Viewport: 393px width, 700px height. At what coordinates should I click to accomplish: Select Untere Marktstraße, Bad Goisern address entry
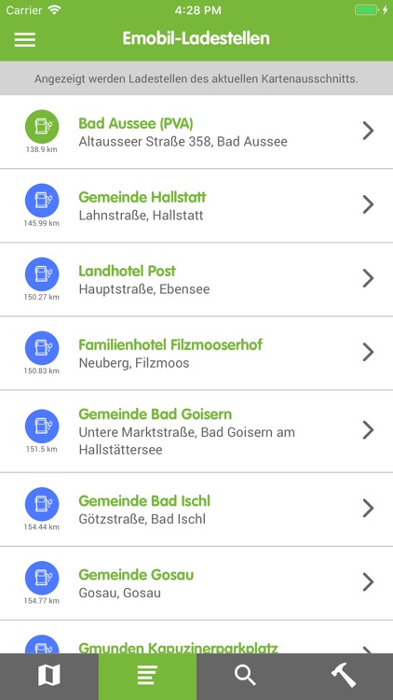(x=186, y=441)
